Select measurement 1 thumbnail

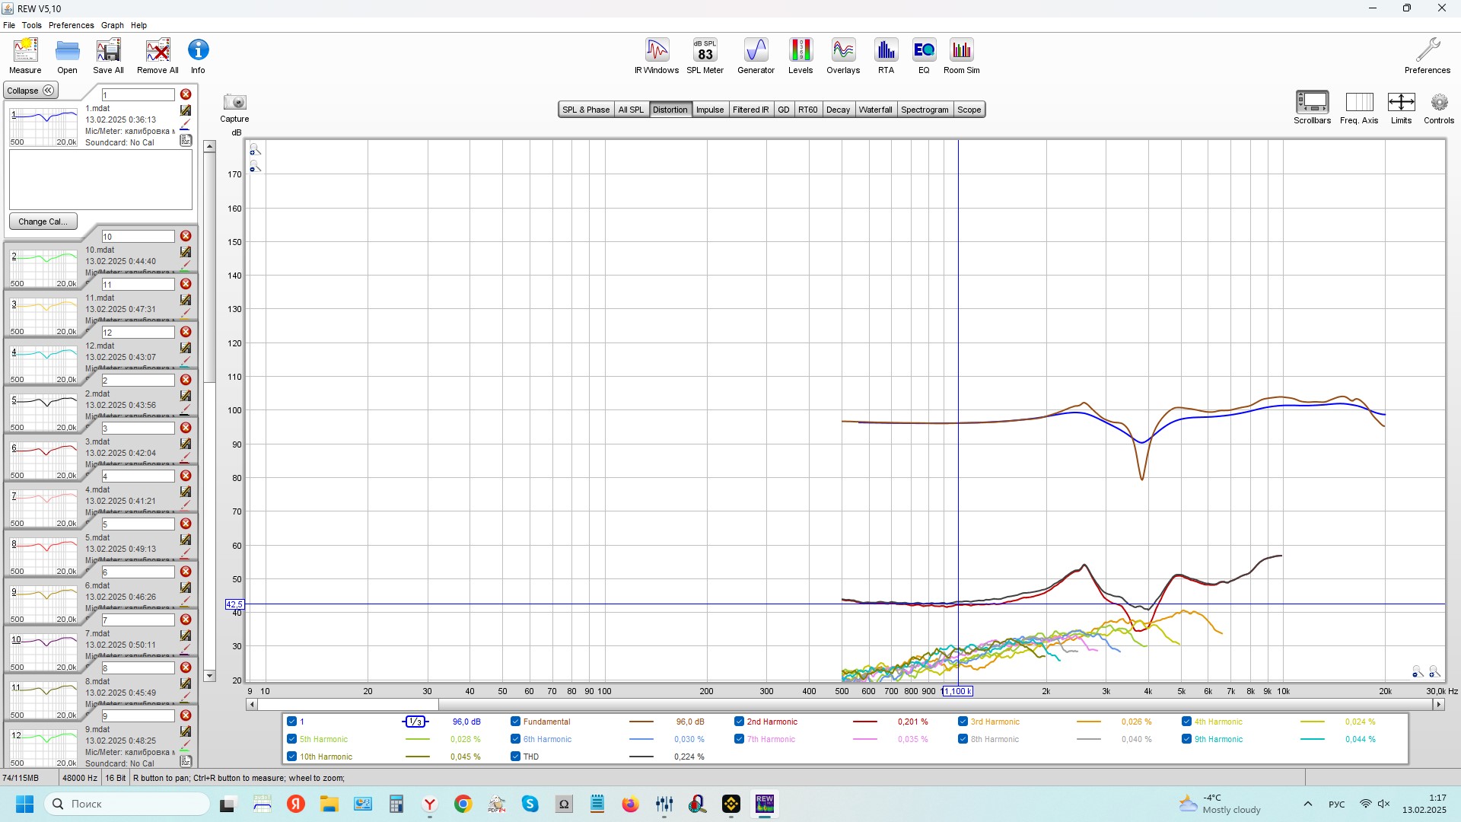(43, 127)
